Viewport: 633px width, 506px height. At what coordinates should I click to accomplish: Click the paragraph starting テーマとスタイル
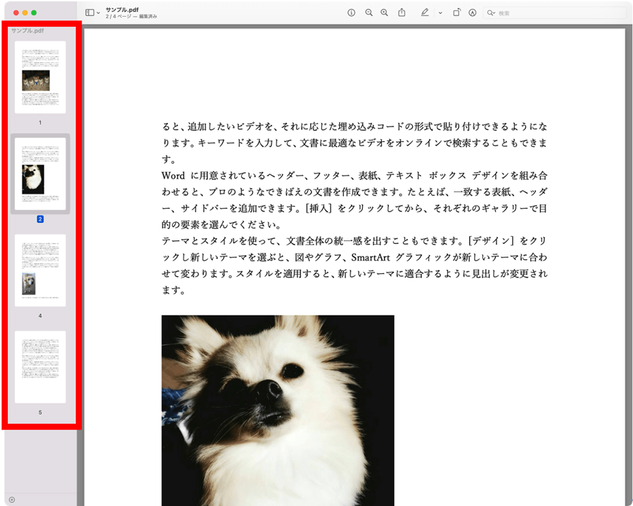click(354, 265)
